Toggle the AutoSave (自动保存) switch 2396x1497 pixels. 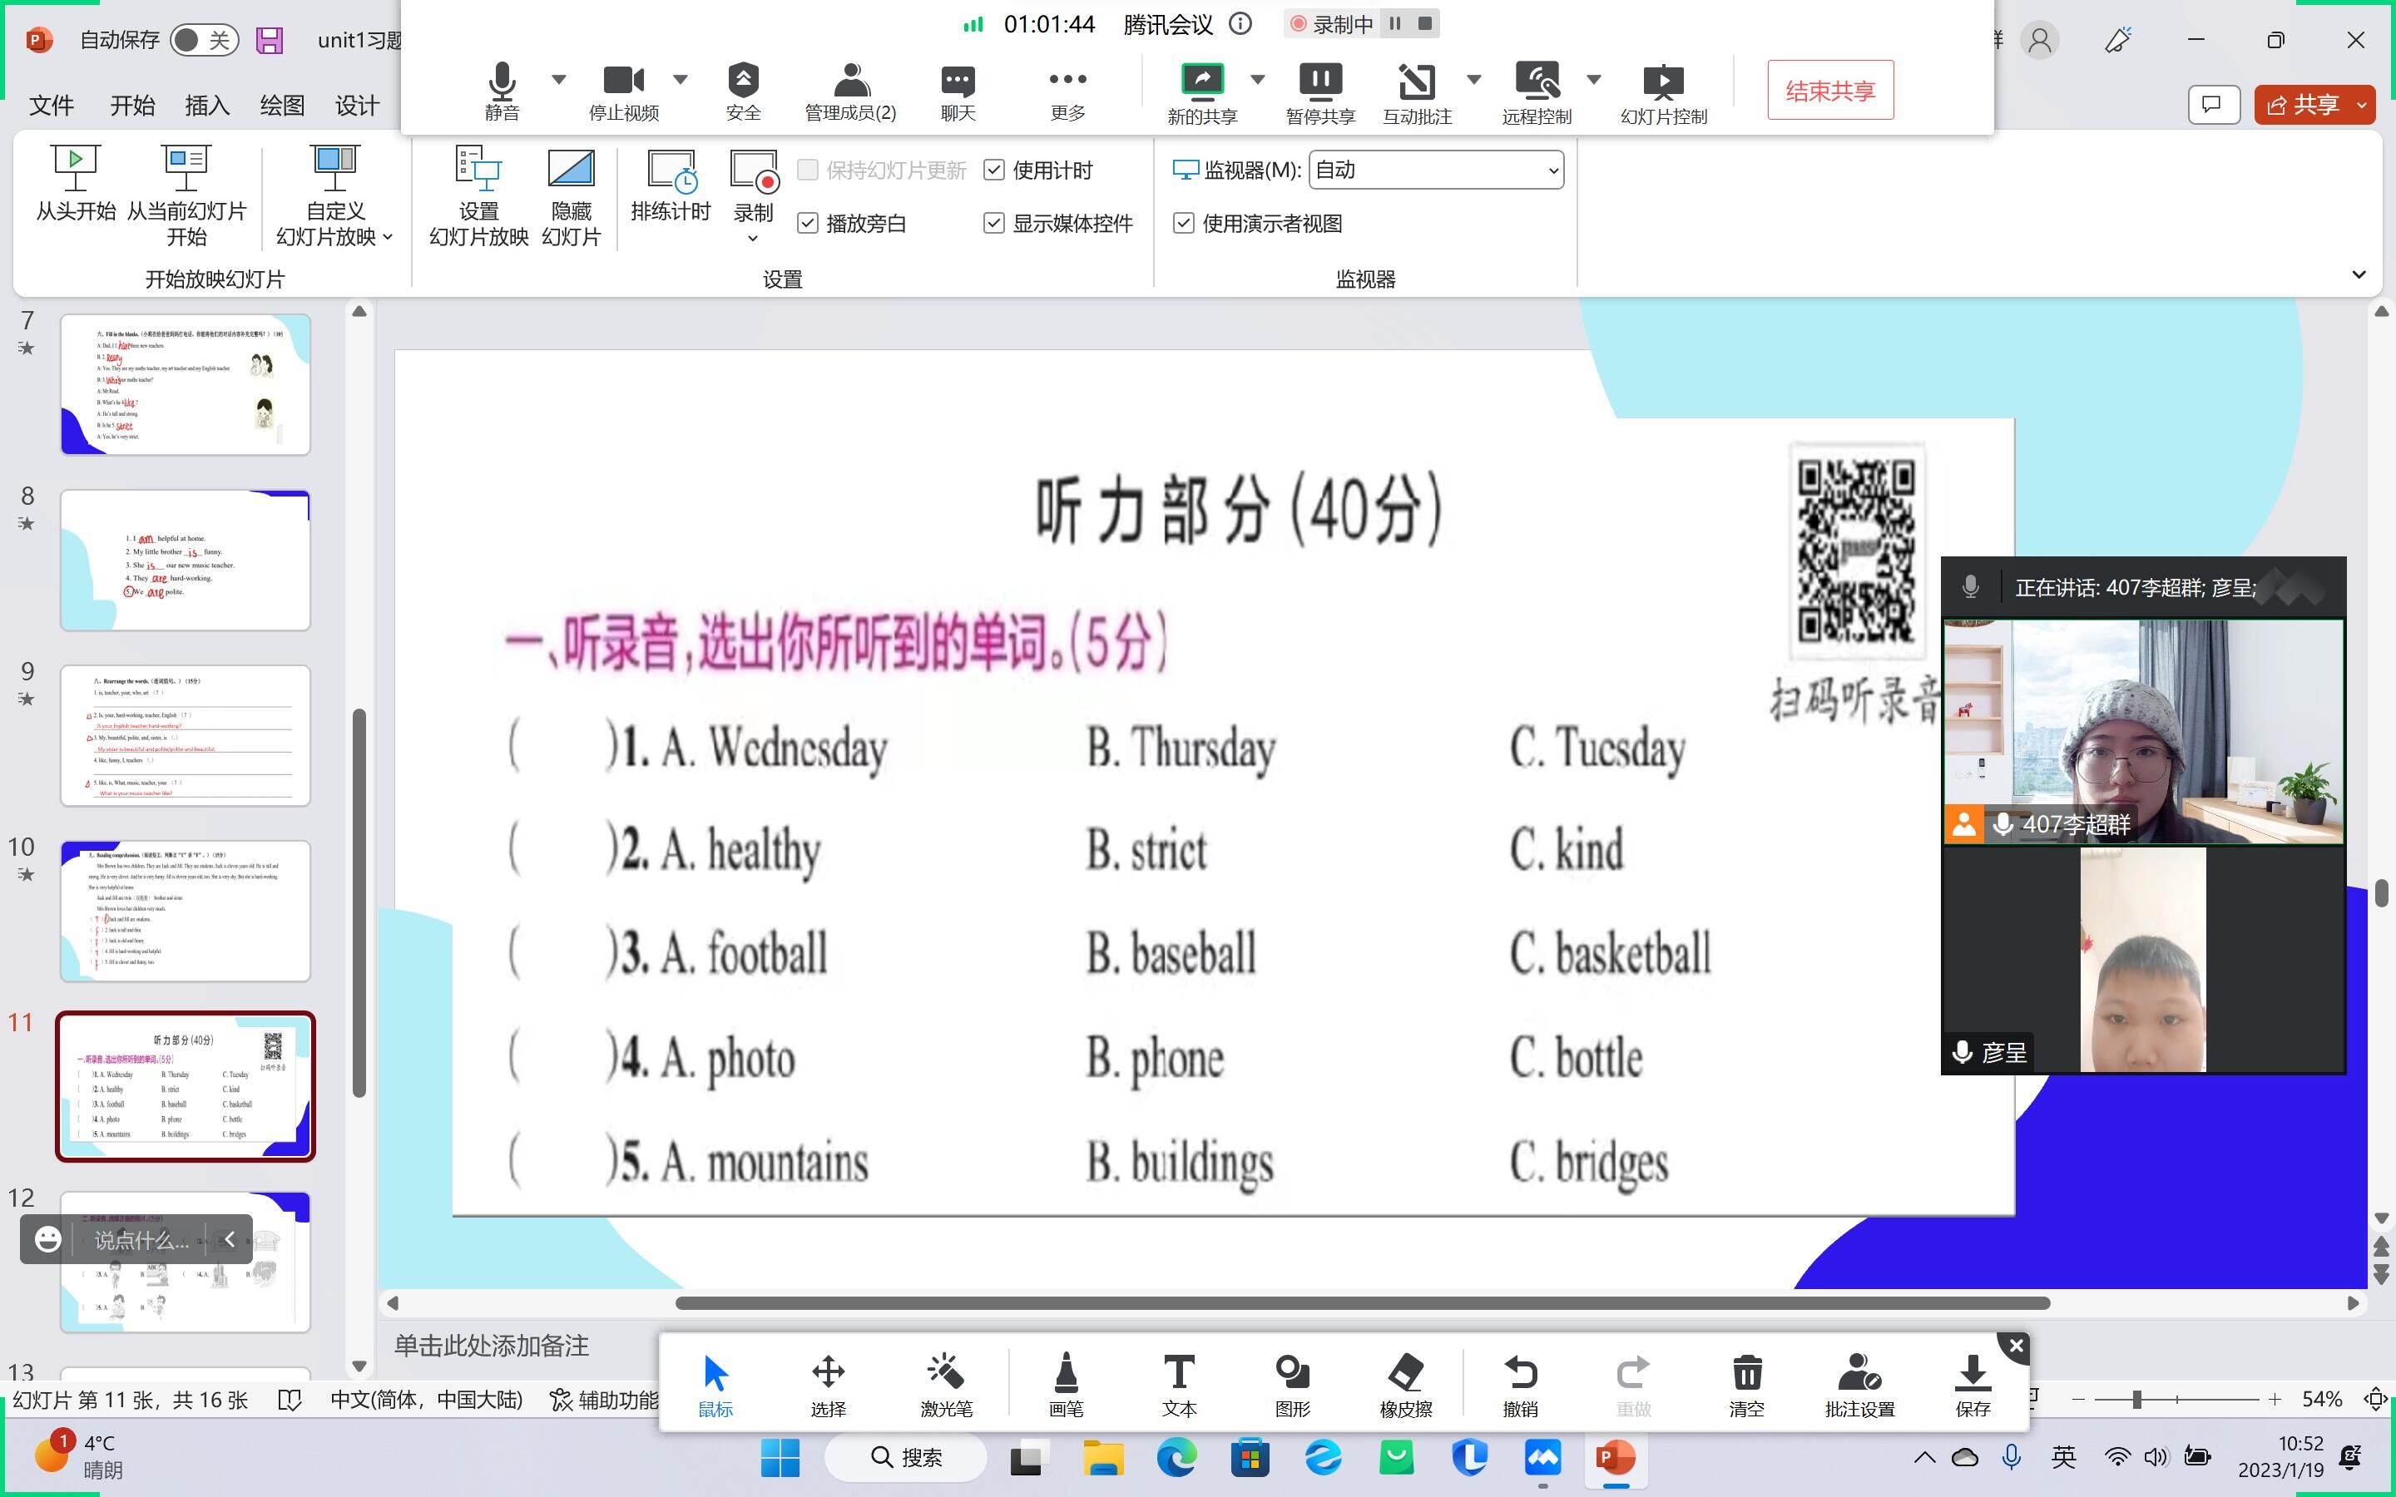click(204, 40)
